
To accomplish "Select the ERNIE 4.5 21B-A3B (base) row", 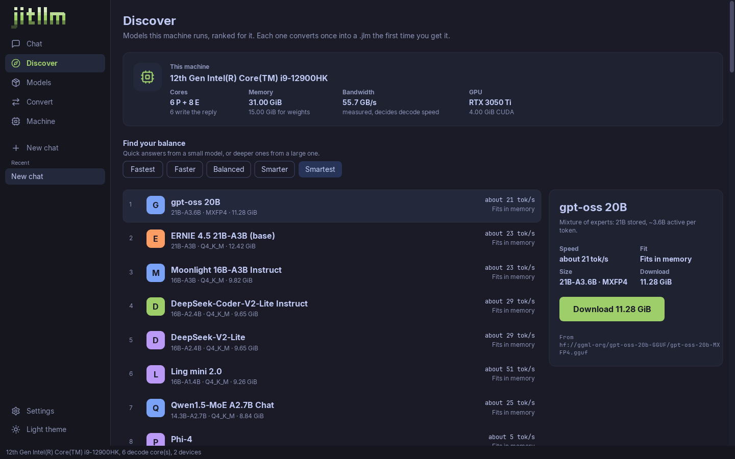I will [x=332, y=239].
